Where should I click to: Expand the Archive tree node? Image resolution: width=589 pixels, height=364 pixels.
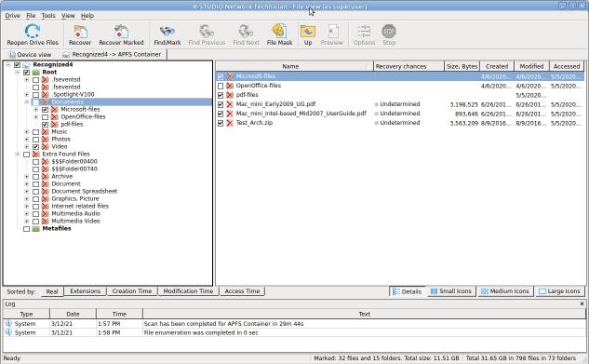(x=27, y=177)
